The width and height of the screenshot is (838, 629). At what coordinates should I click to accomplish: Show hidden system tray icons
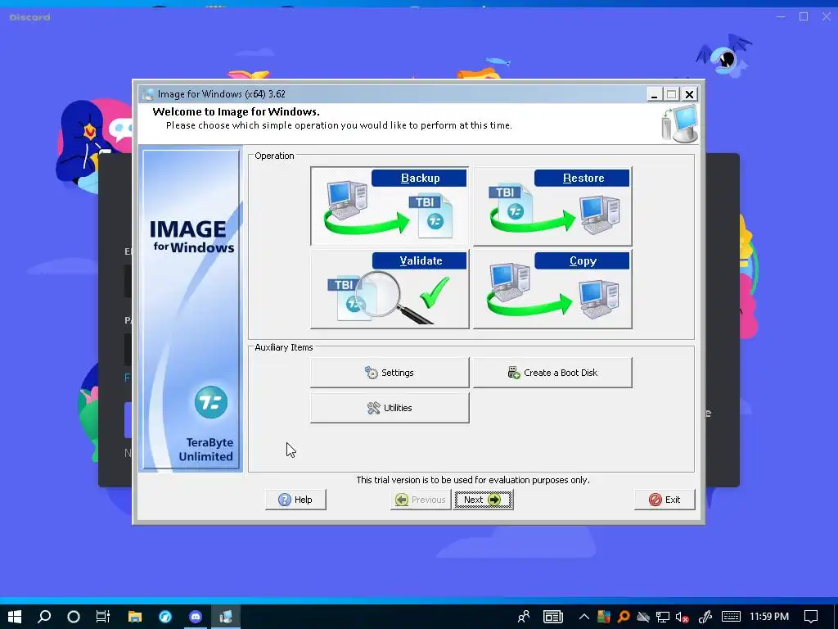click(x=584, y=617)
